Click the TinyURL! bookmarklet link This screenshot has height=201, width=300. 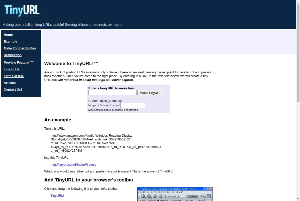57,195
